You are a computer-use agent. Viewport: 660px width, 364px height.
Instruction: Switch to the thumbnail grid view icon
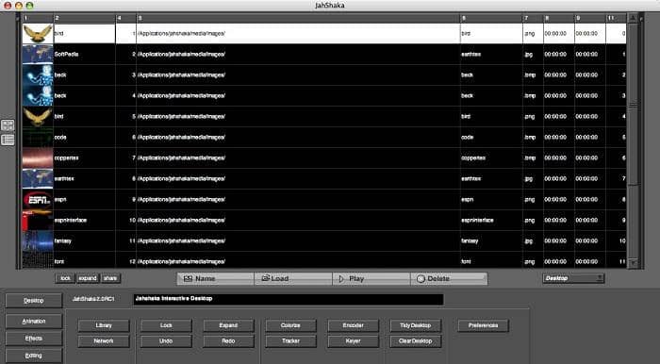(8, 125)
